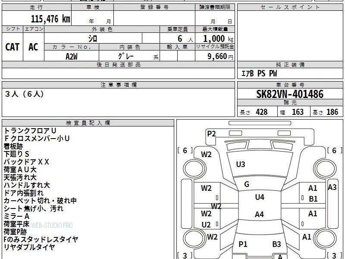Select the note 看板跡
The height and width of the screenshot is (259, 345).
pos(13,146)
